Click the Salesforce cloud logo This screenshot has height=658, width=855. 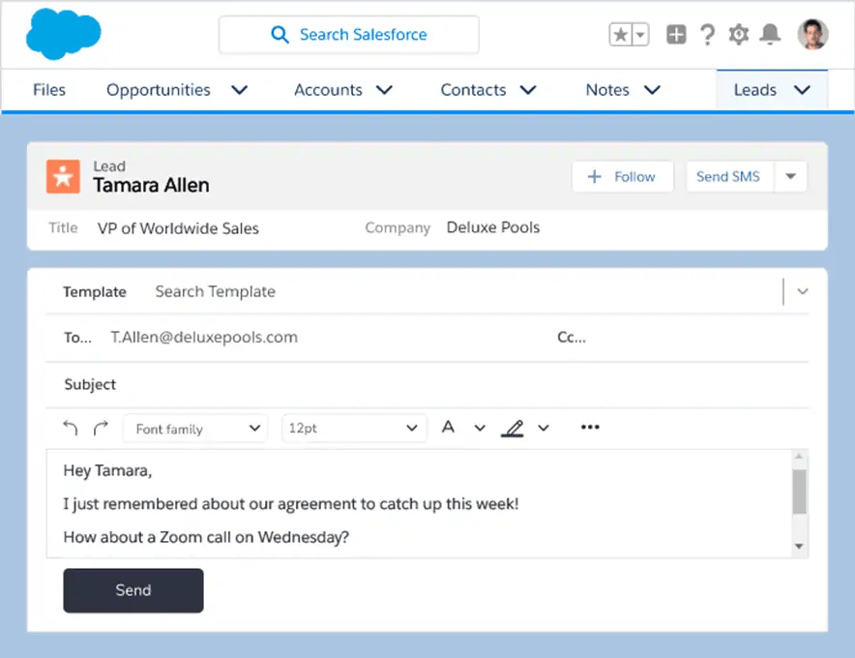click(x=62, y=33)
